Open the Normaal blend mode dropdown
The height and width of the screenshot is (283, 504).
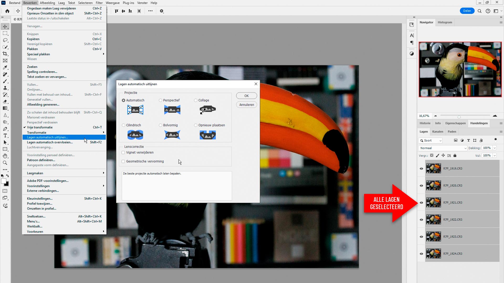[443, 148]
